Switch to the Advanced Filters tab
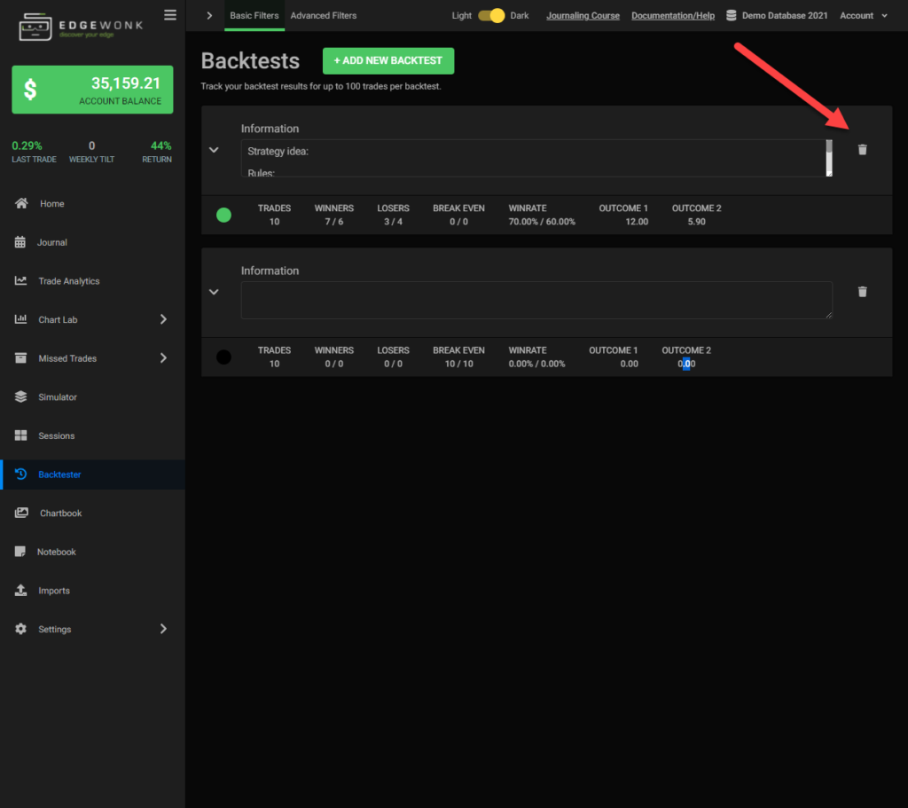Viewport: 908px width, 808px height. click(325, 15)
